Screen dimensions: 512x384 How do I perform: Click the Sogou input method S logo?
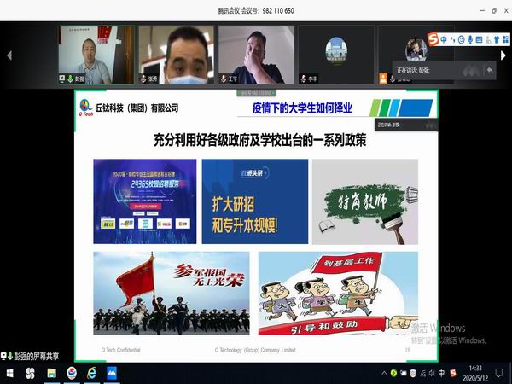point(433,39)
